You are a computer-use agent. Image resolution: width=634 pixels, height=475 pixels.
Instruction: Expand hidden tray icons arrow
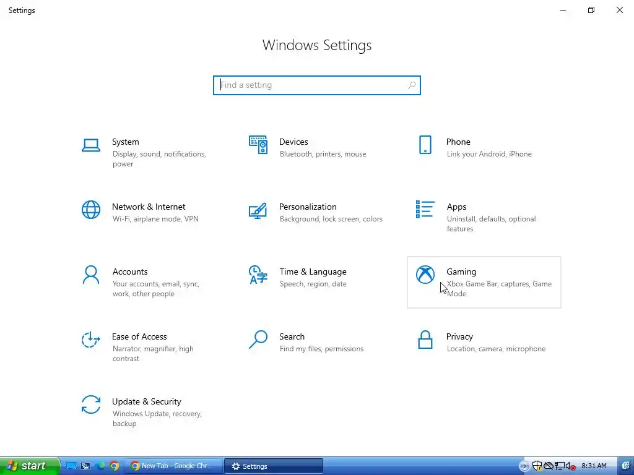pos(524,466)
